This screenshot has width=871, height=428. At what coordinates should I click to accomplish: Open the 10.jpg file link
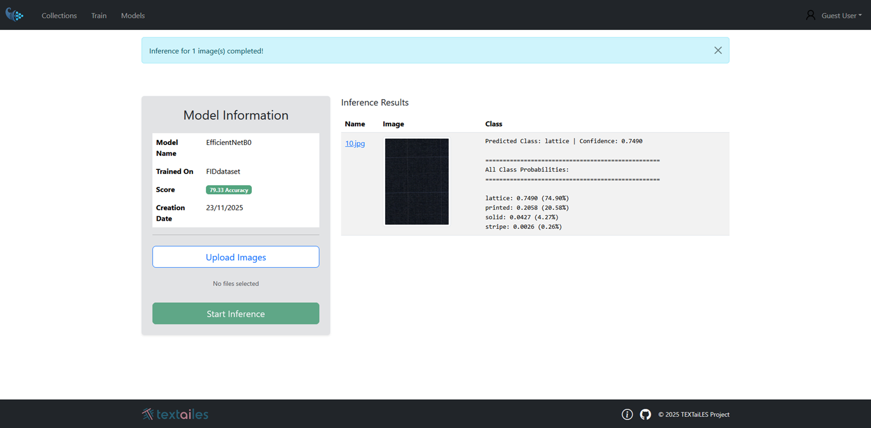(x=355, y=144)
